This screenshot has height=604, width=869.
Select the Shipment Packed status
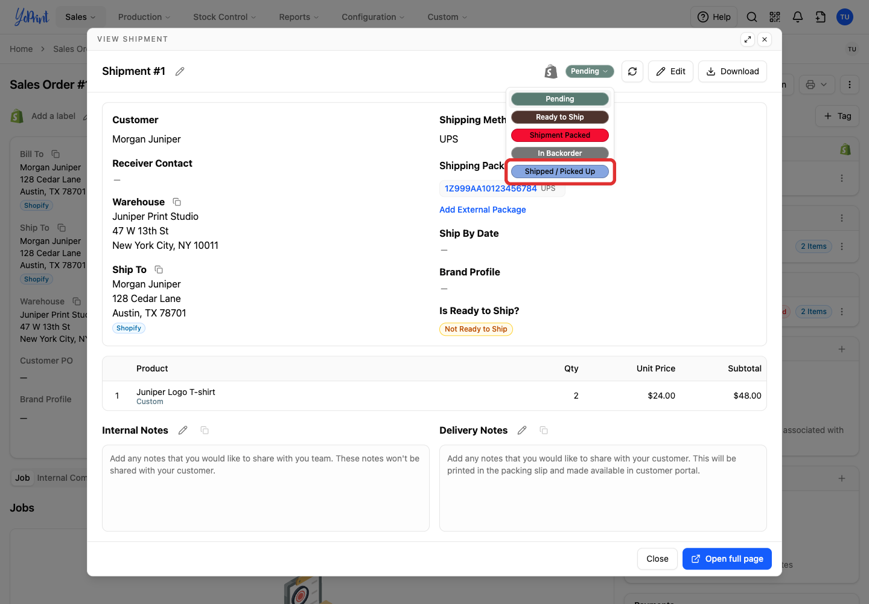(560, 135)
